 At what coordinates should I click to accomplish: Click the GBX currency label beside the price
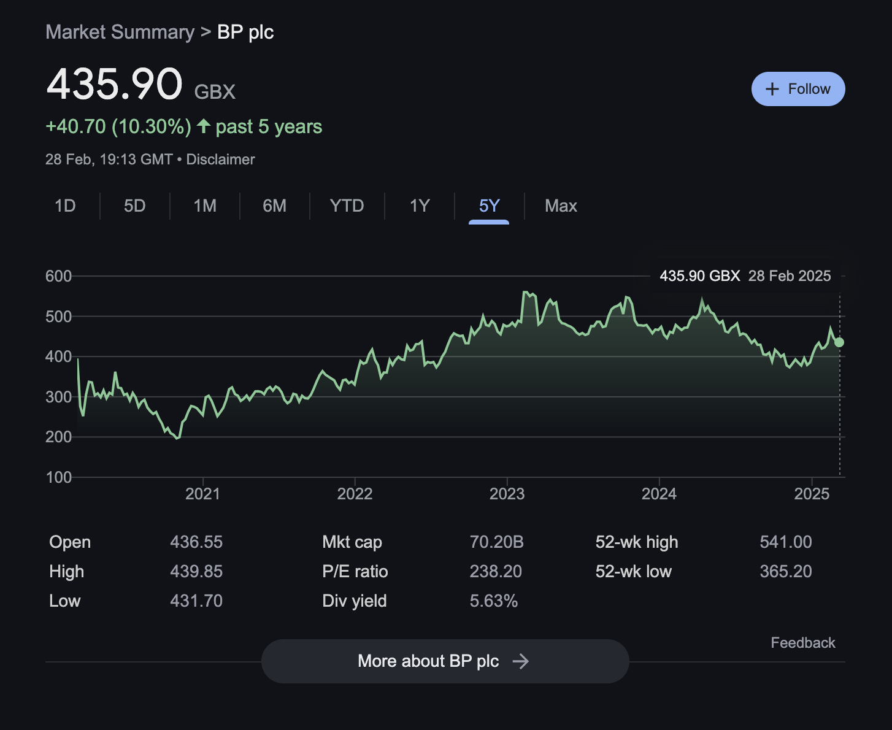point(215,92)
